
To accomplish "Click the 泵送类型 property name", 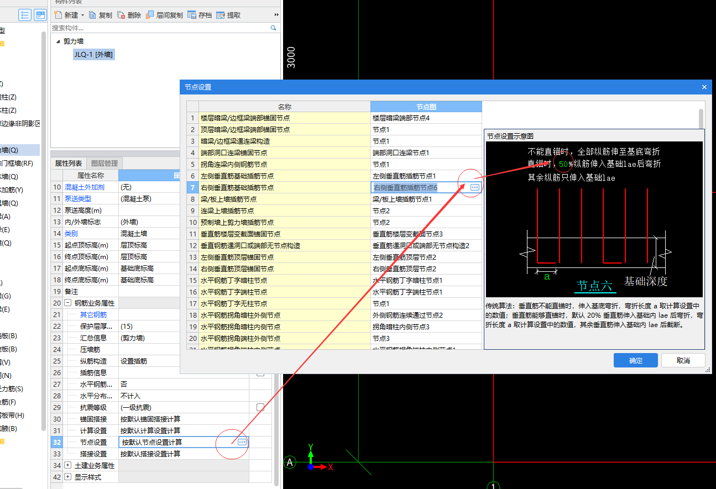I will point(78,198).
